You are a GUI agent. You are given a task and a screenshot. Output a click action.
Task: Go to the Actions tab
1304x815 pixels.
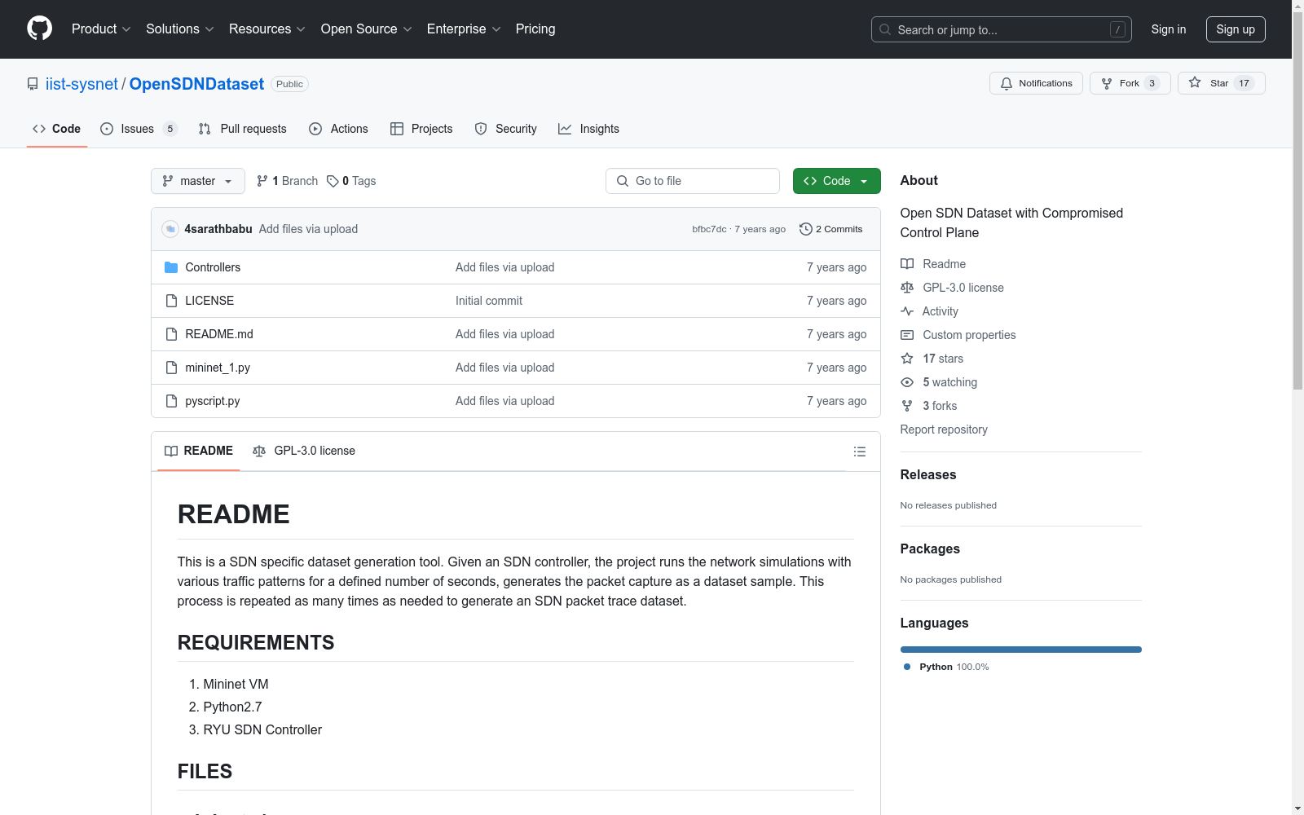point(338,129)
